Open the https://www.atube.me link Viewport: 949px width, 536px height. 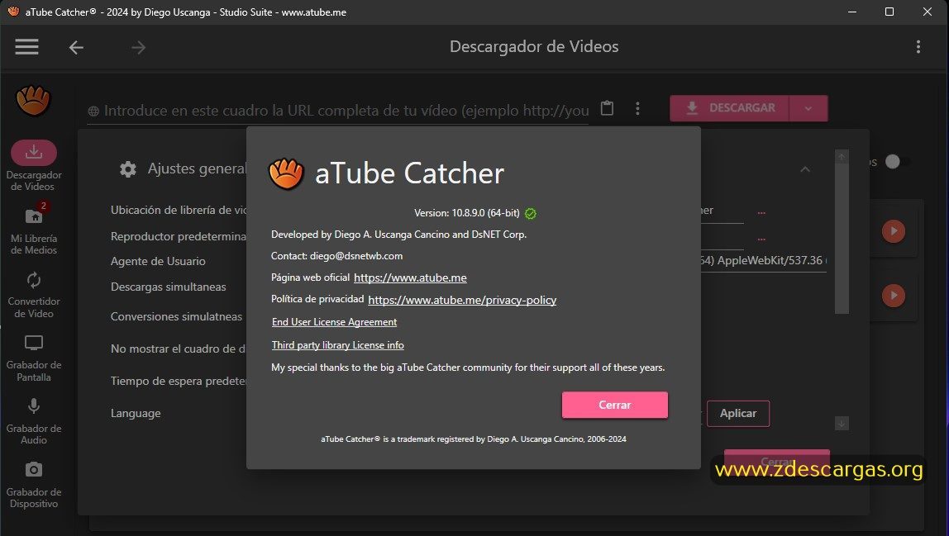(x=410, y=277)
